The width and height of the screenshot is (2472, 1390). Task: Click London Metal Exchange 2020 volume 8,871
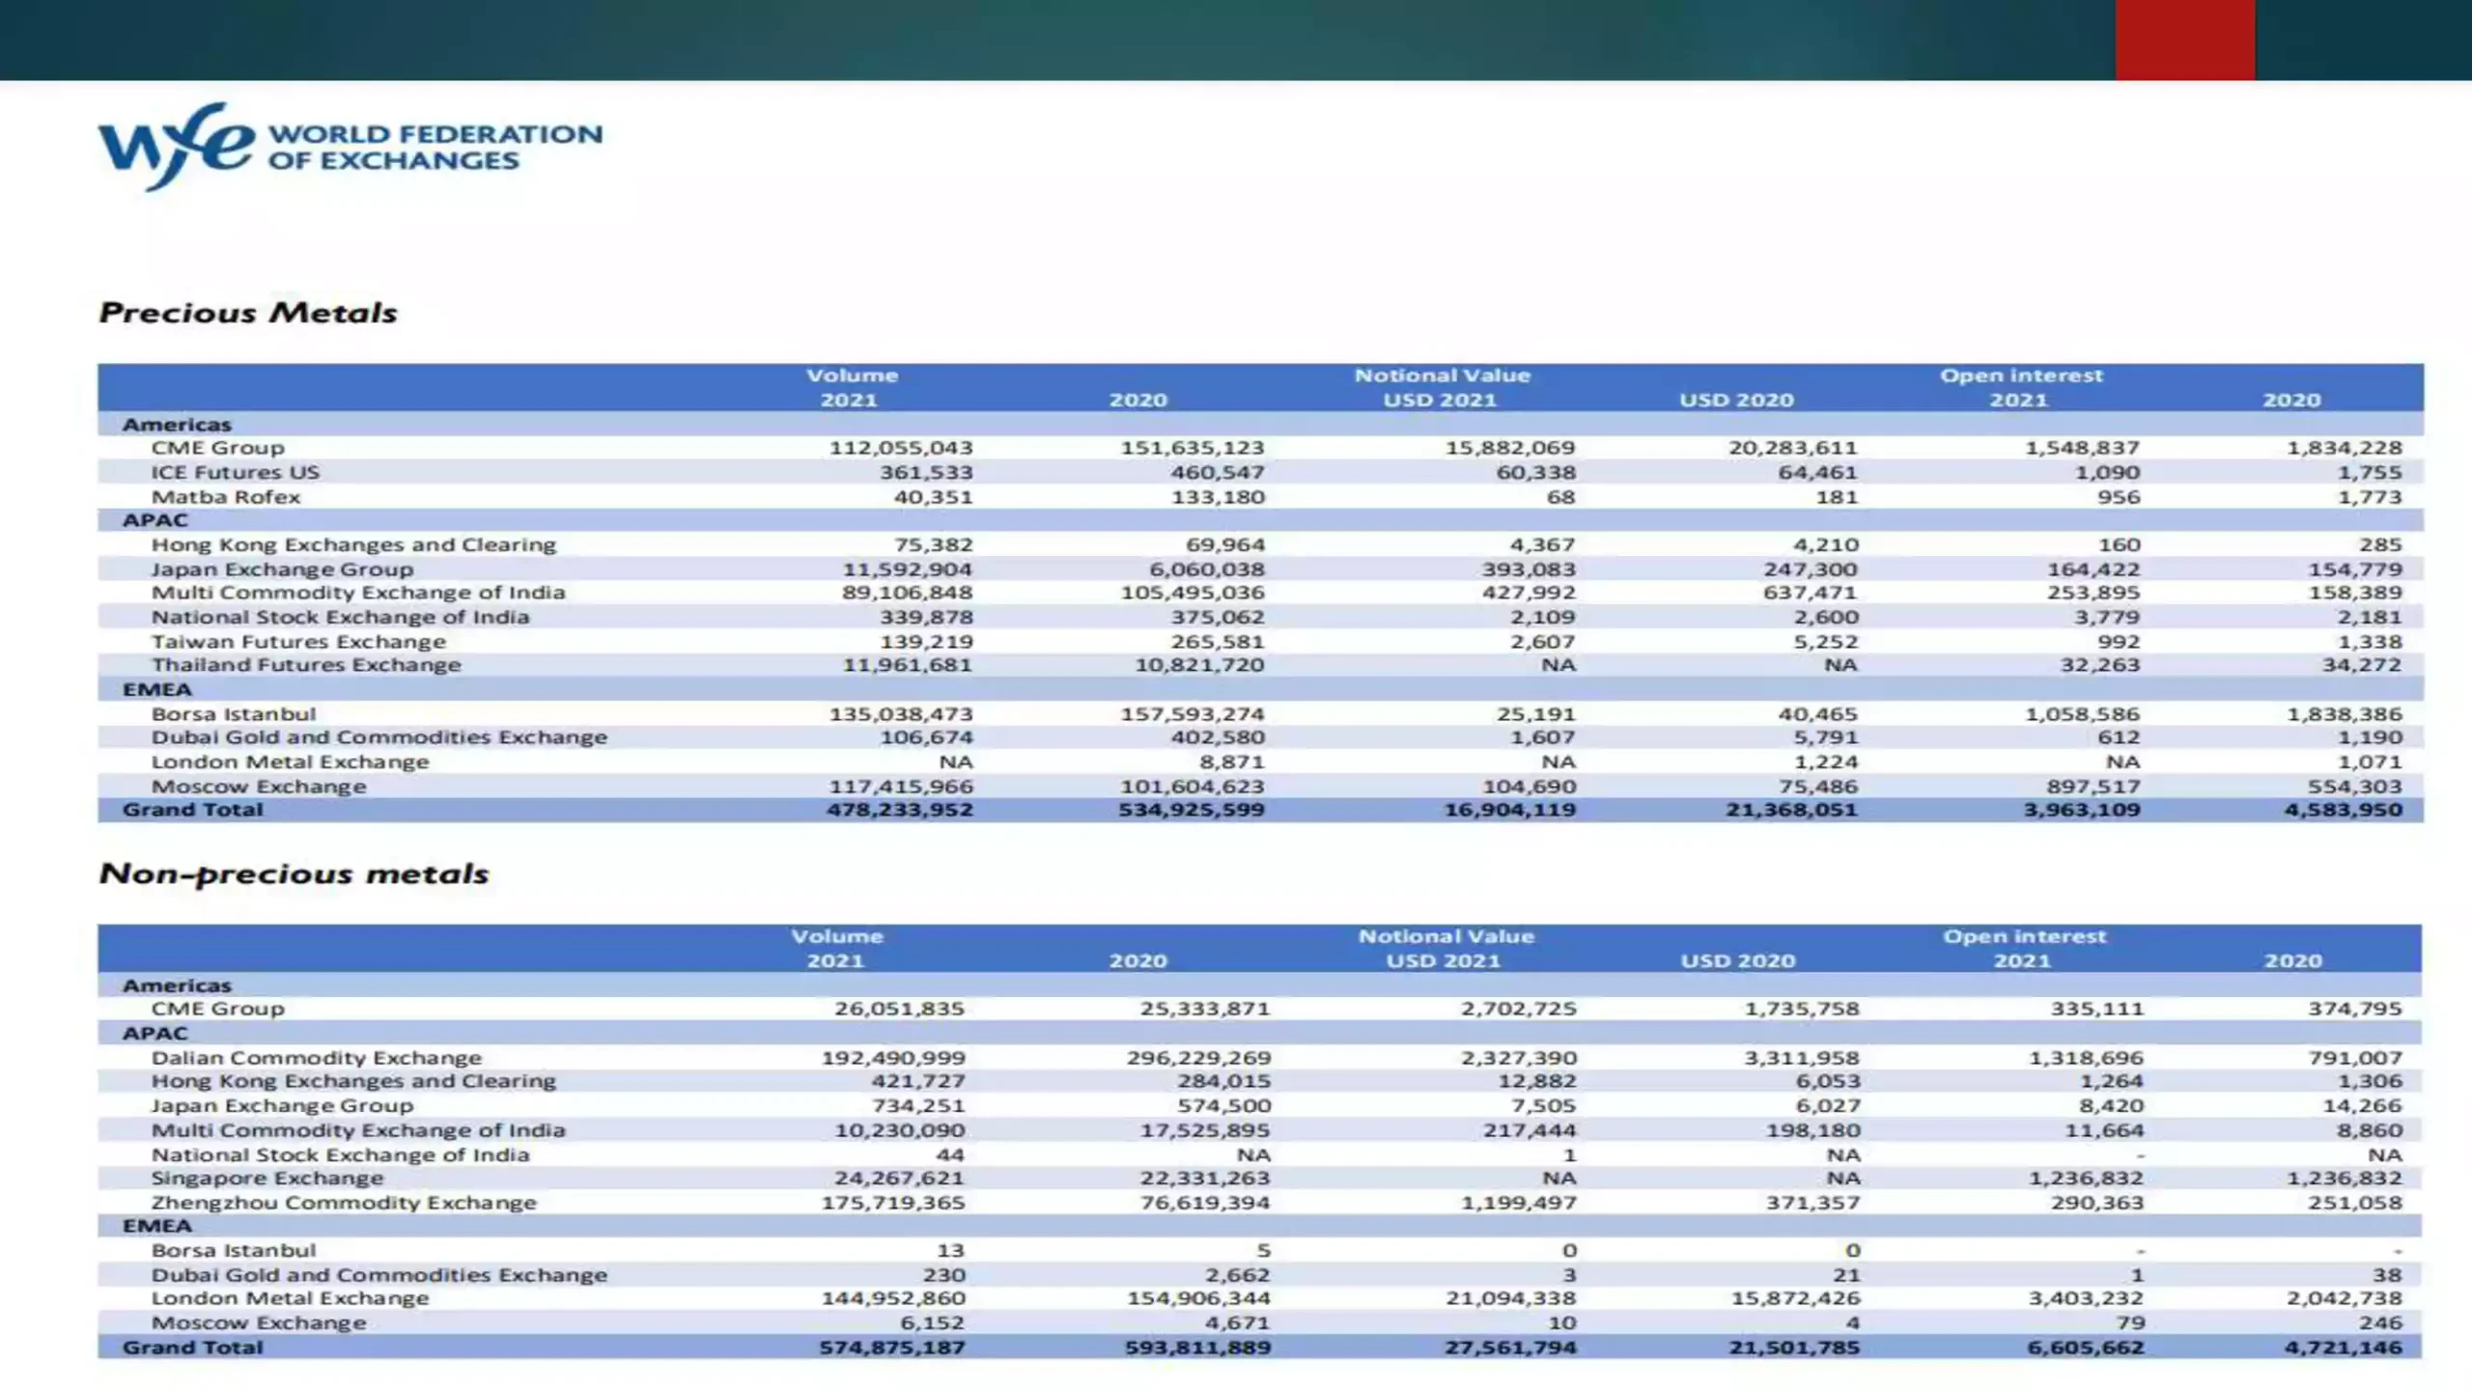coord(1231,763)
